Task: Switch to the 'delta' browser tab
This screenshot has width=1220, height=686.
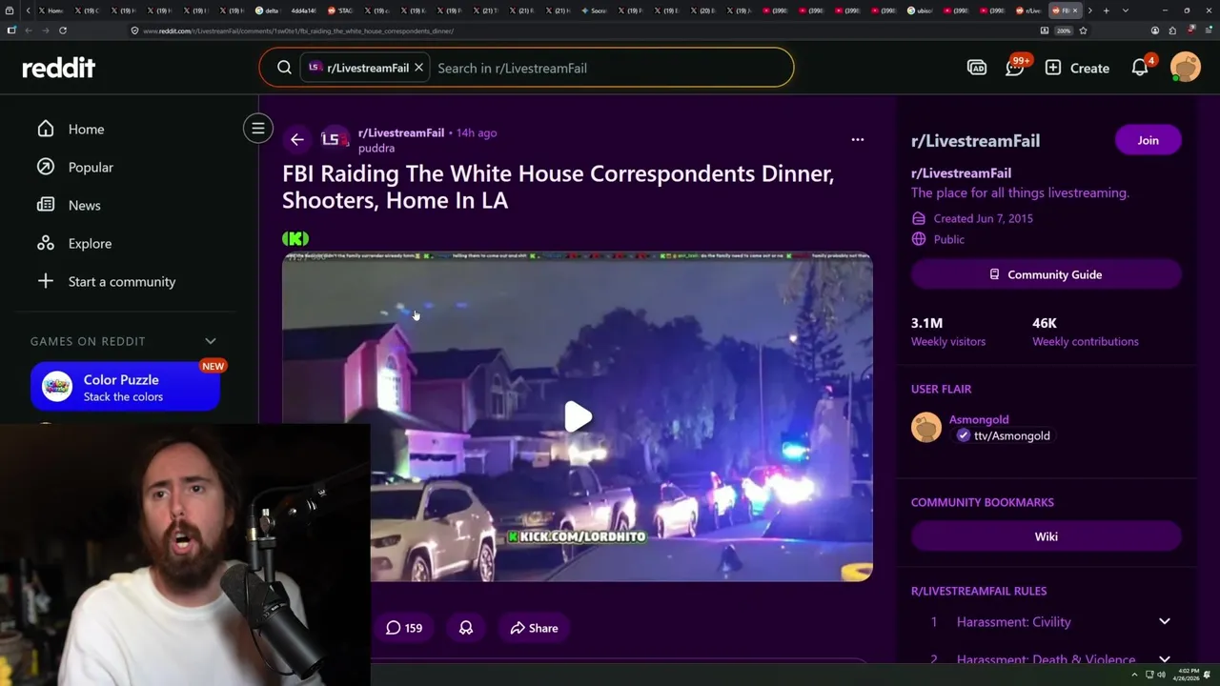Action: click(x=268, y=10)
